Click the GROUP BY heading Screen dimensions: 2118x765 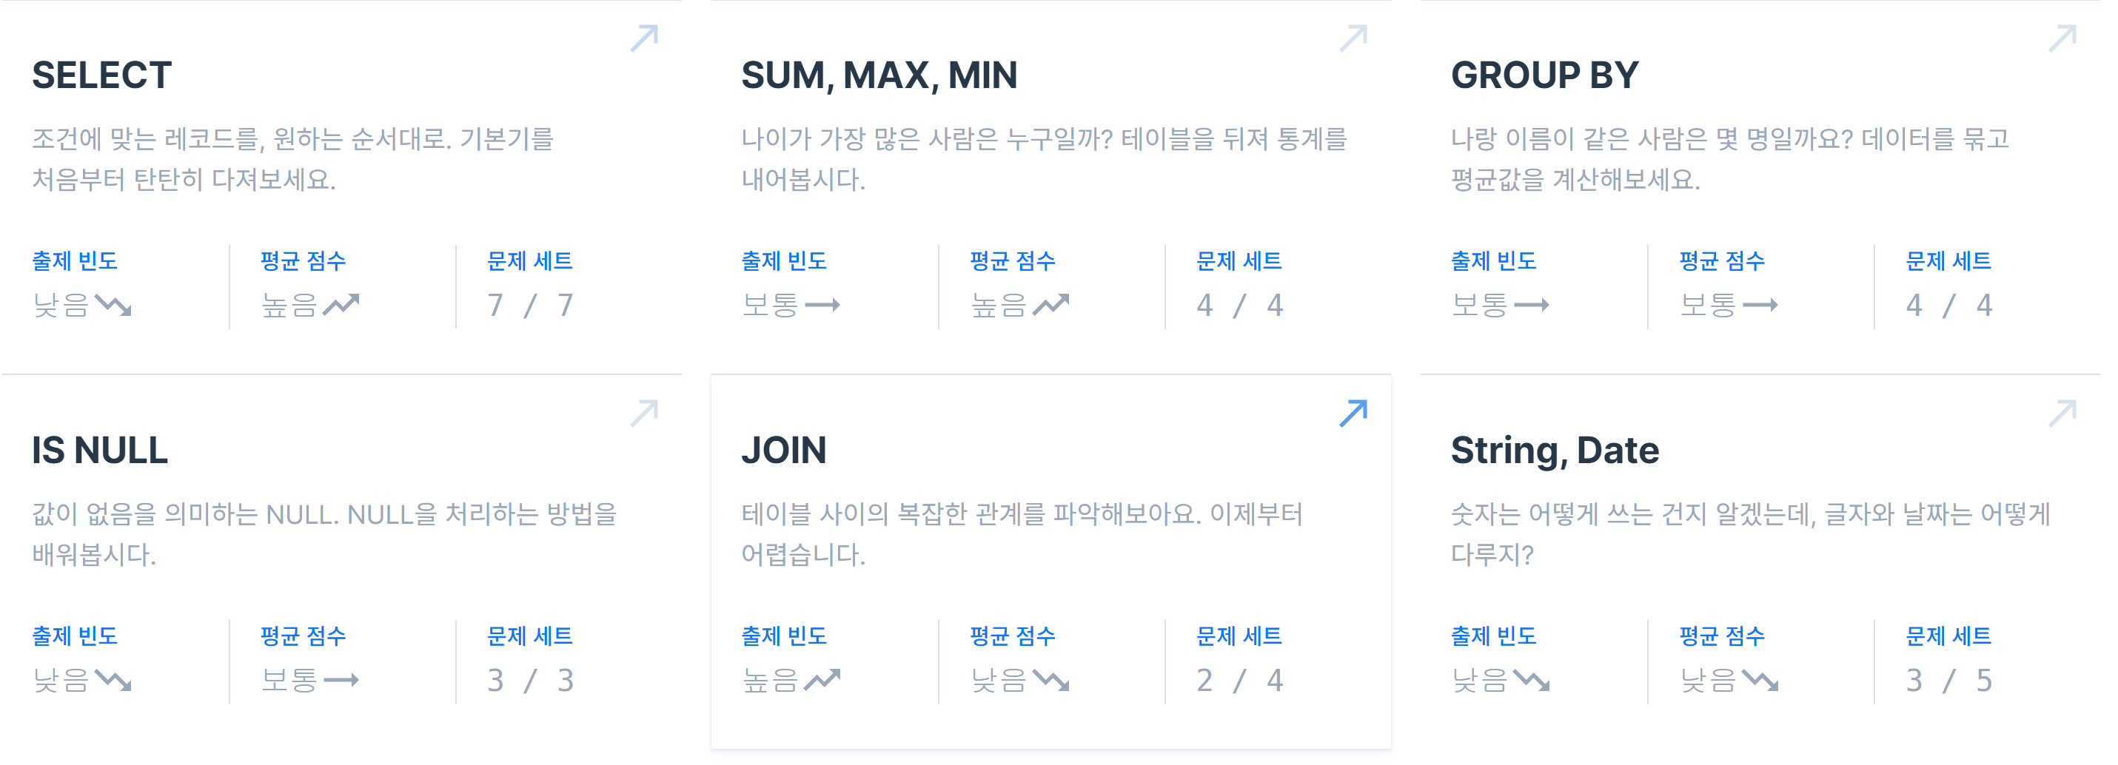pyautogui.click(x=1544, y=75)
